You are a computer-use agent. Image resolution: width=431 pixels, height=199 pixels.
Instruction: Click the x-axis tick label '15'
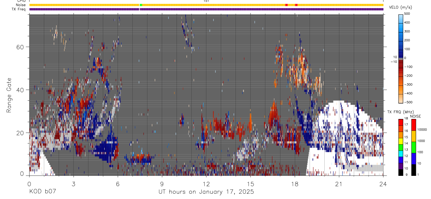tap(250, 184)
